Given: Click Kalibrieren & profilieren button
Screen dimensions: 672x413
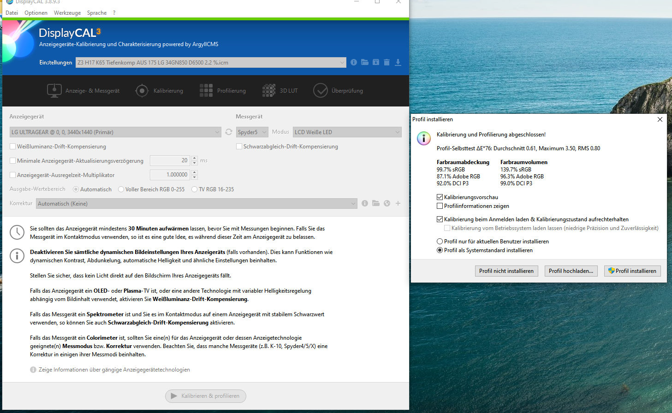Looking at the screenshot, I should coord(206,396).
